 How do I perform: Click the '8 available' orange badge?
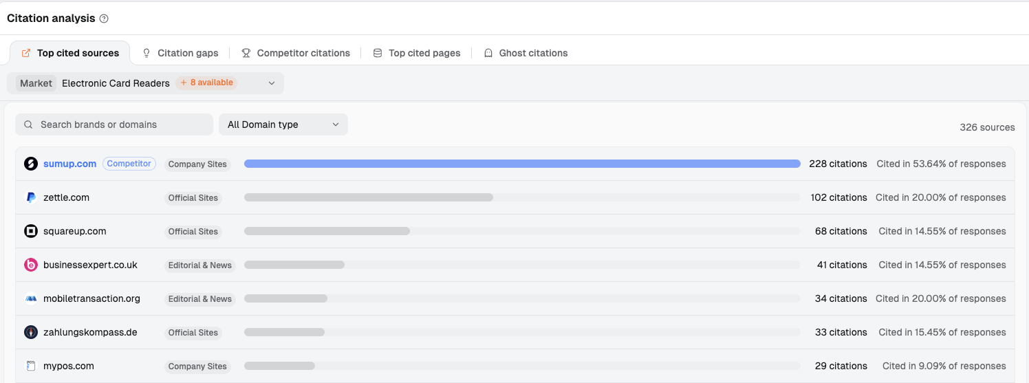[x=207, y=83]
